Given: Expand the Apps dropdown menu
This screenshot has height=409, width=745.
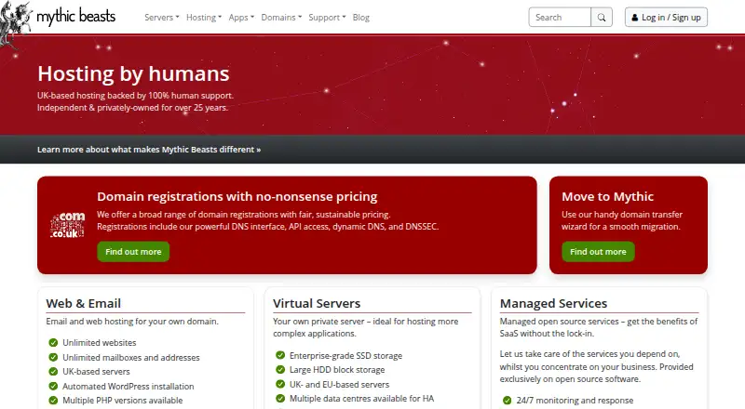Looking at the screenshot, I should pos(241,18).
